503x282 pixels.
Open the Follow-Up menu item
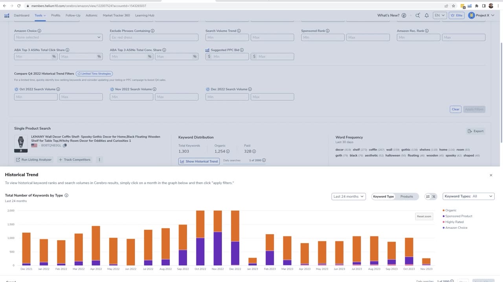pos(73,16)
